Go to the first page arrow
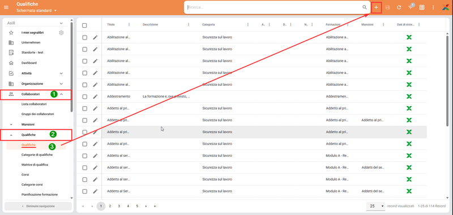The width and height of the screenshot is (453, 215). tap(83, 206)
